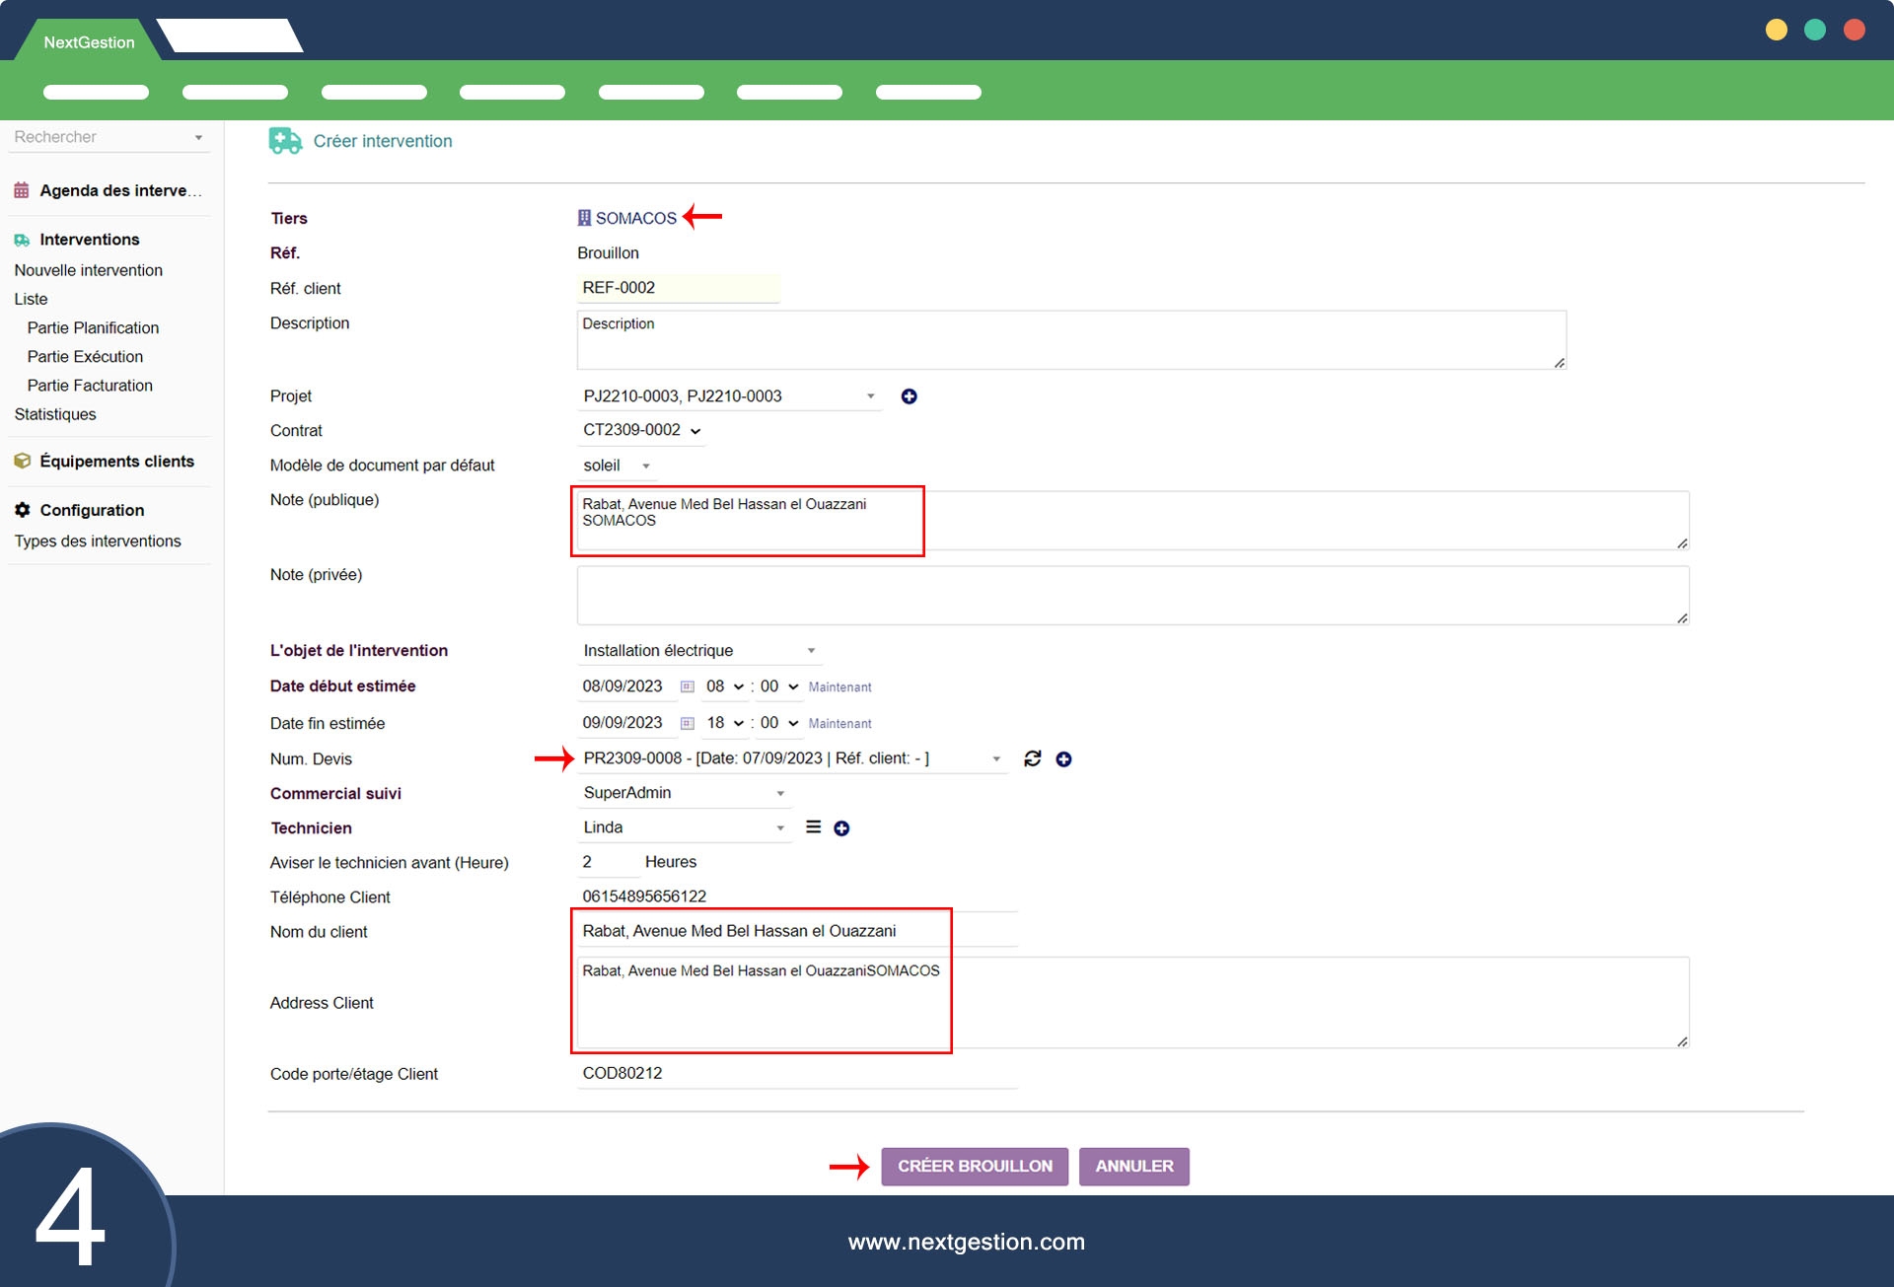The image size is (1894, 1287).
Task: Open the soleil document model dropdown
Action: 617,465
